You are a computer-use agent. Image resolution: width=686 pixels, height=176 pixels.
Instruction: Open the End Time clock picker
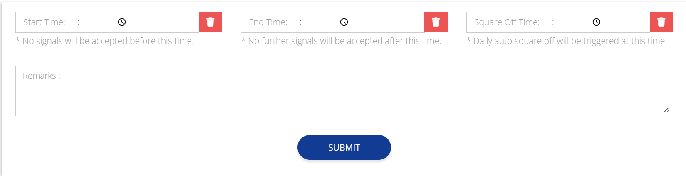344,22
